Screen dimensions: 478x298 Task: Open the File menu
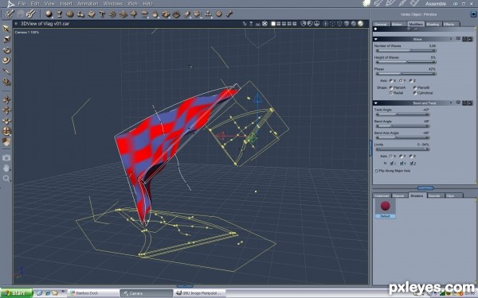22,4
